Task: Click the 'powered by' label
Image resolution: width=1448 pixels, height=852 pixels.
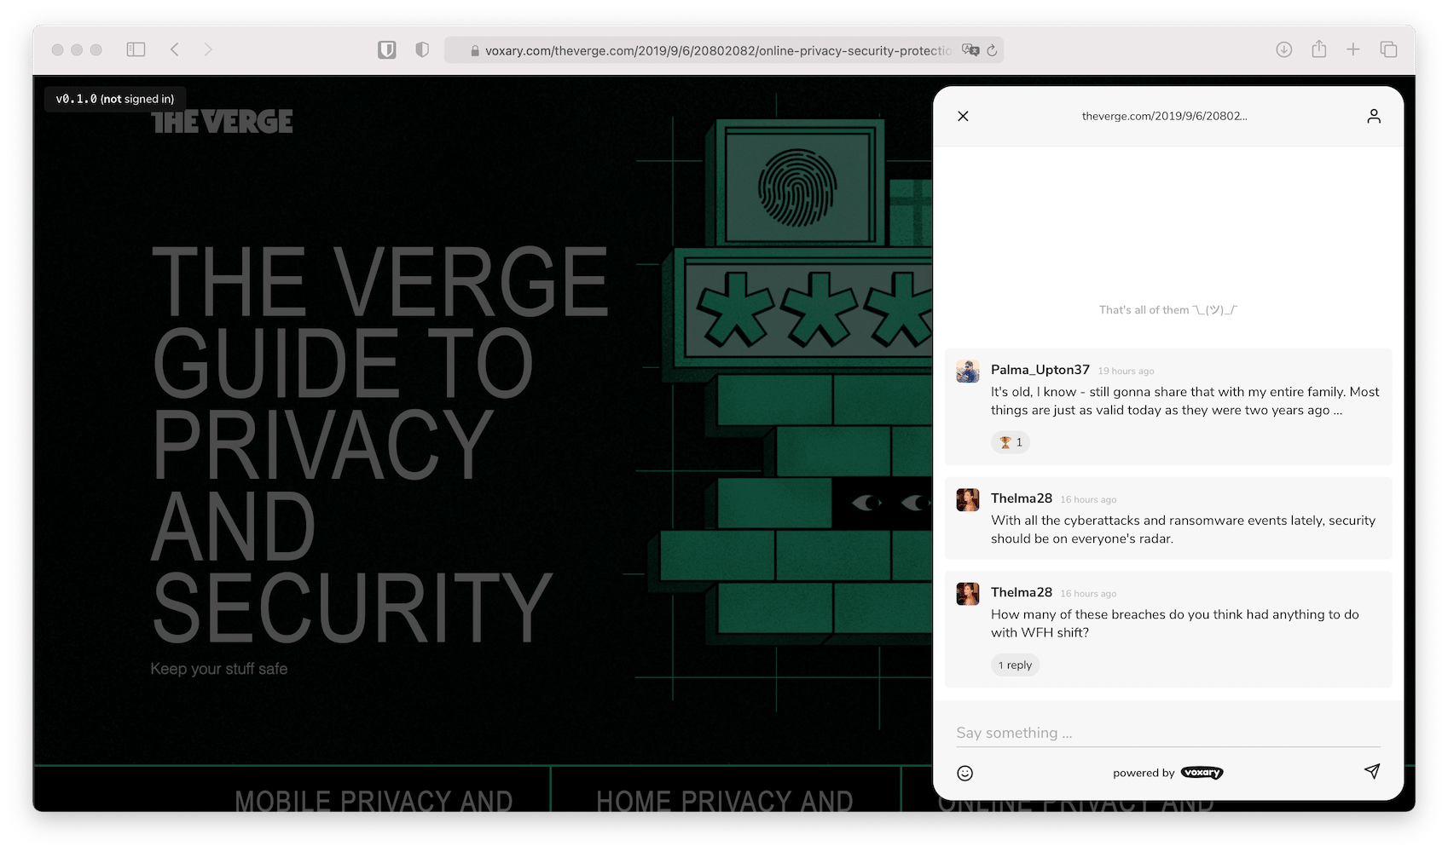Action: coord(1144,773)
